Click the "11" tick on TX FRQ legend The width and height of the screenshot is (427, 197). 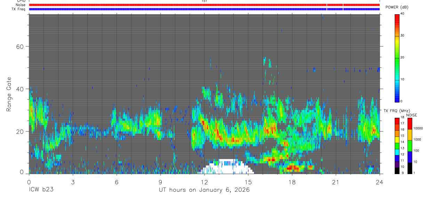tap(402, 161)
